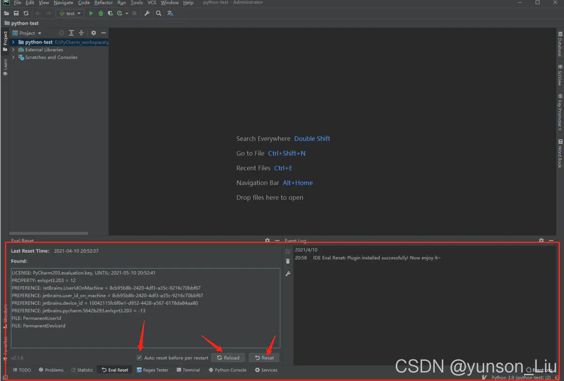Open Eval Reset panel gear settings
The height and width of the screenshot is (381, 564).
267,241
